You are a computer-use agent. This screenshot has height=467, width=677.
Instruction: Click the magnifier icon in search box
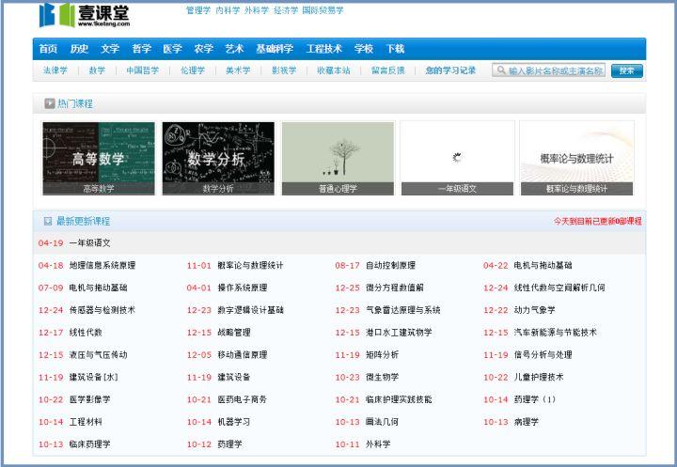click(501, 70)
